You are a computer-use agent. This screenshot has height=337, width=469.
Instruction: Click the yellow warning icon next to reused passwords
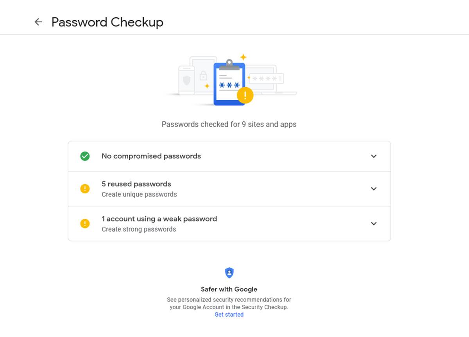[85, 189]
